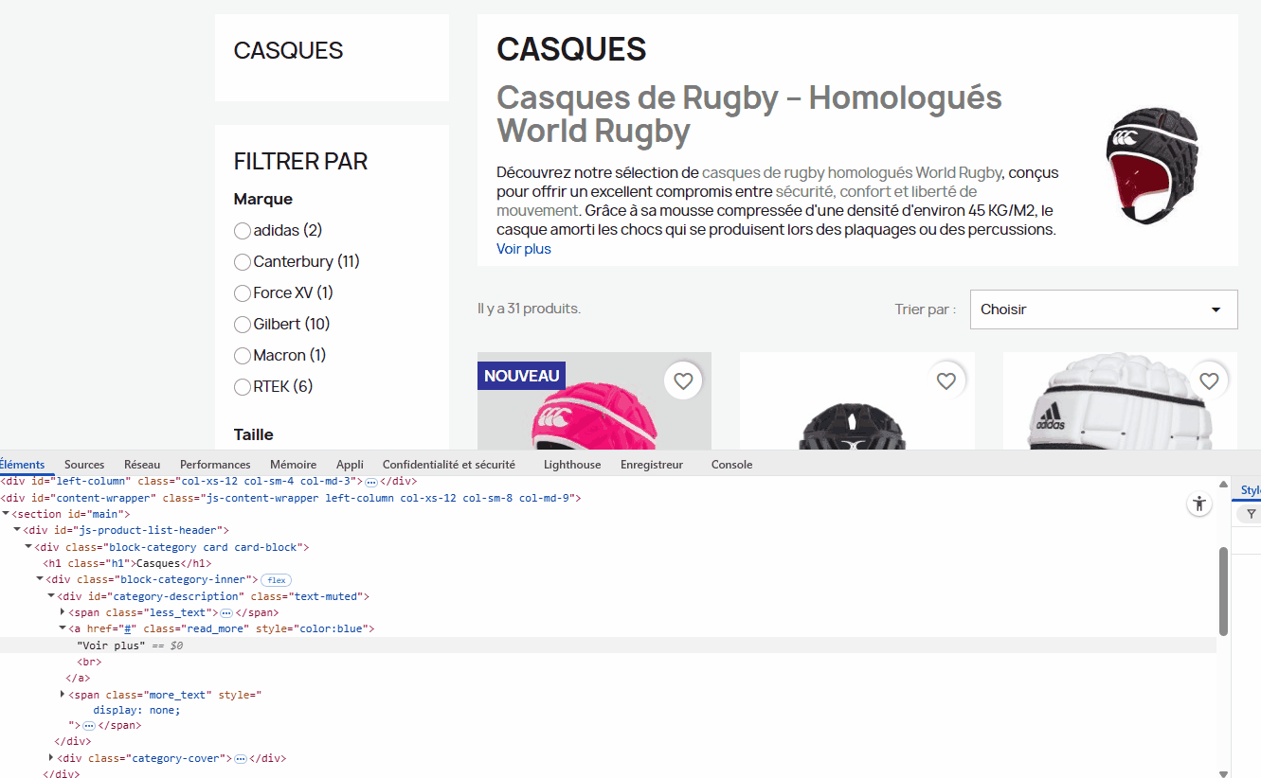
Task: Click the ellipsis inside the left-column div
Action: (x=369, y=481)
